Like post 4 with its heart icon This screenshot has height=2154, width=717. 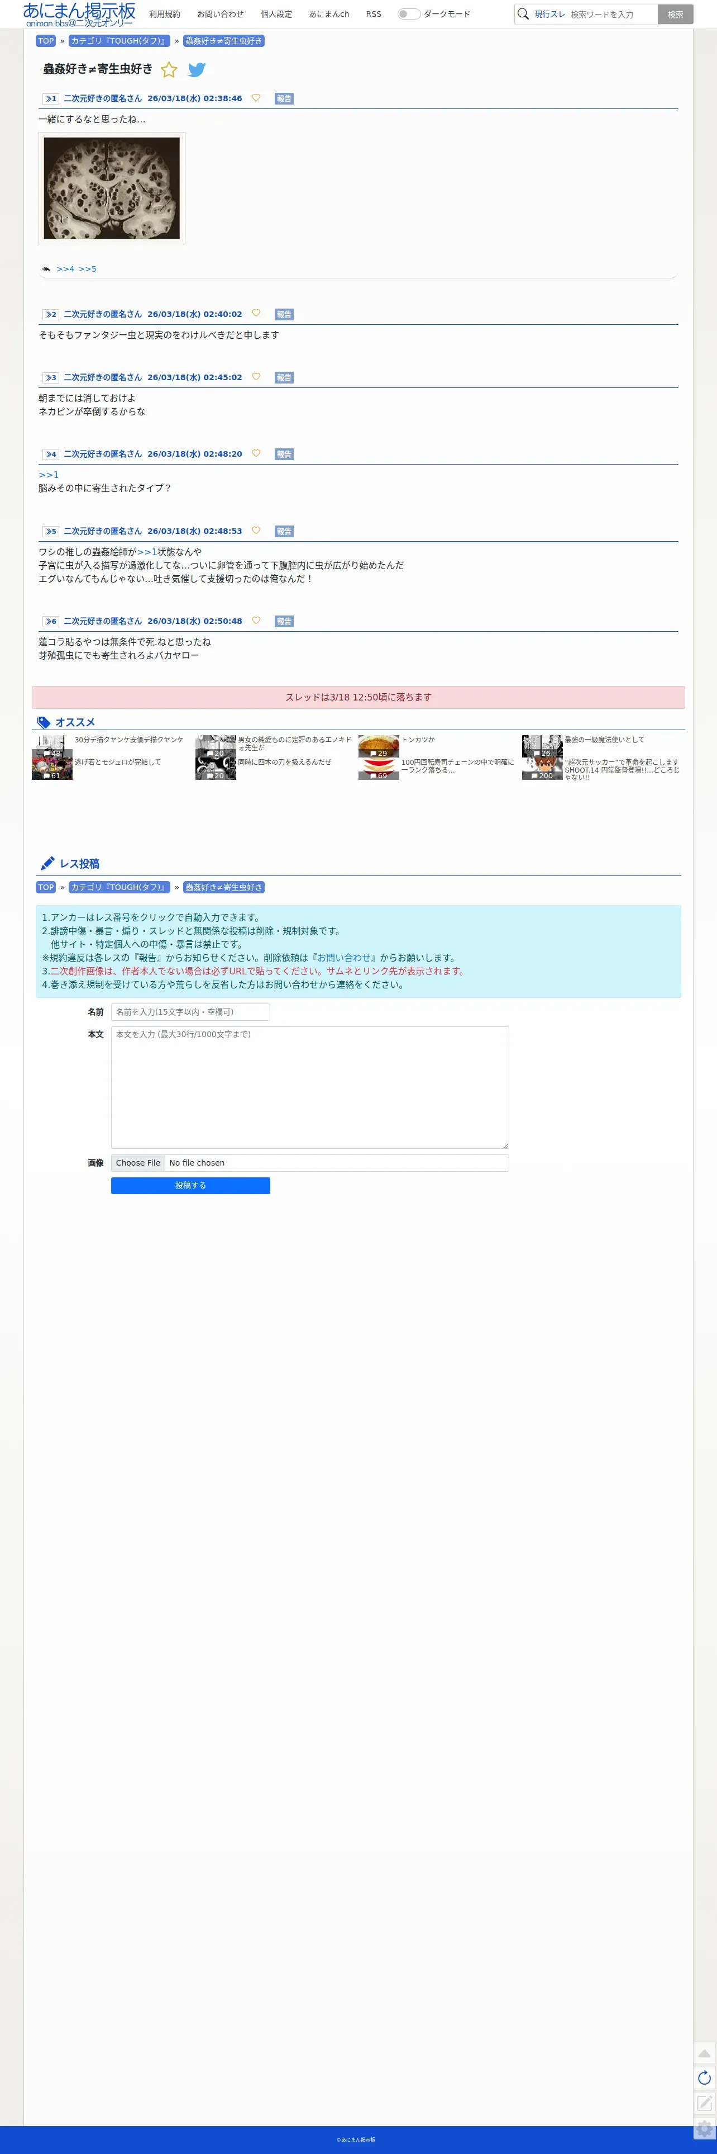[256, 454]
